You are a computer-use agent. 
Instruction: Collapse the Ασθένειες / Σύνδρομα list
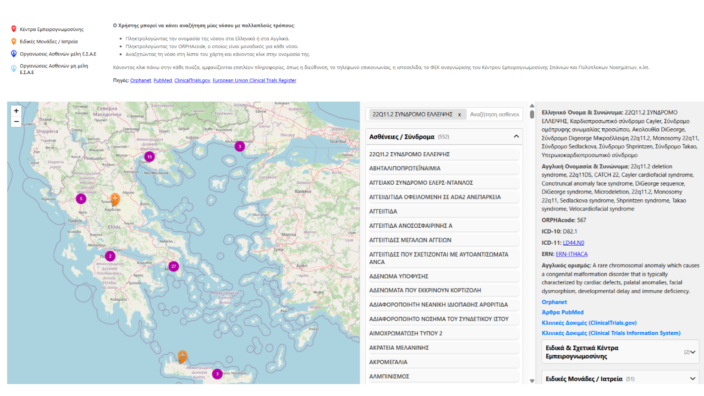coord(516,137)
